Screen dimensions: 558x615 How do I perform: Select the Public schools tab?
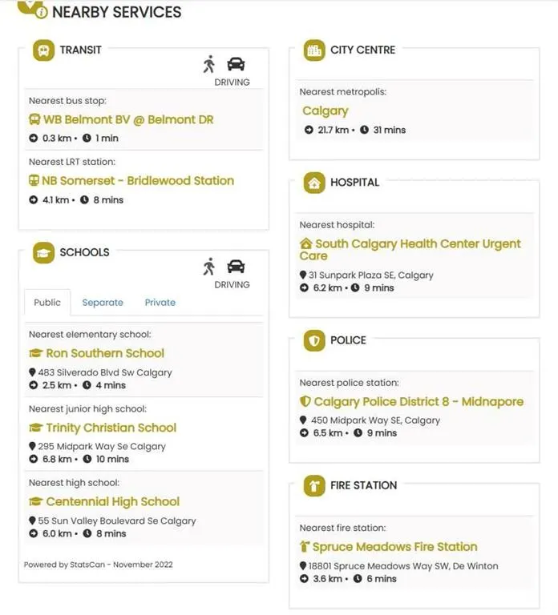click(x=47, y=303)
